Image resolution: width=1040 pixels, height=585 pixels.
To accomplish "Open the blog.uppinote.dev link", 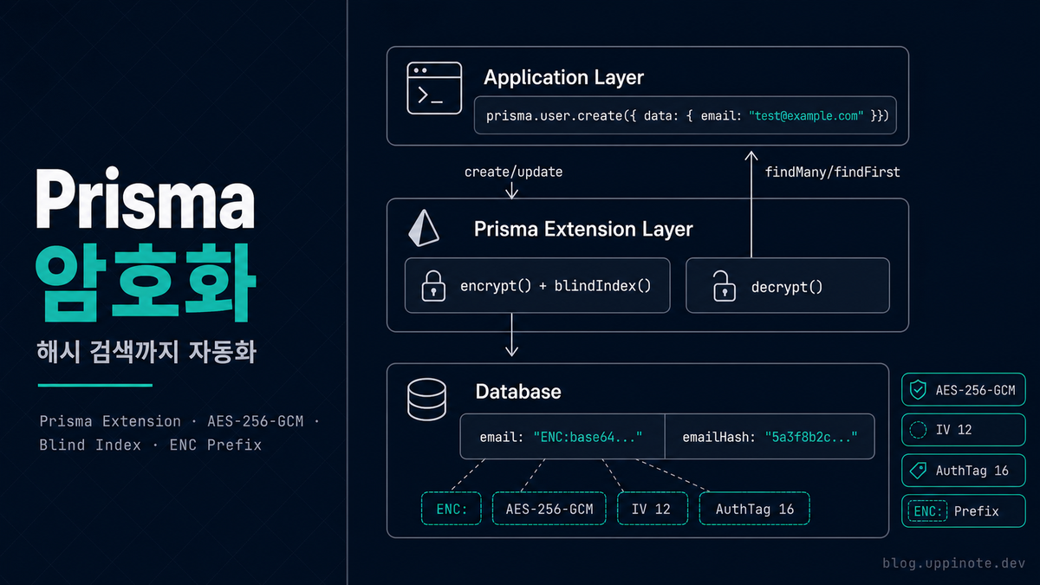I will 953,563.
